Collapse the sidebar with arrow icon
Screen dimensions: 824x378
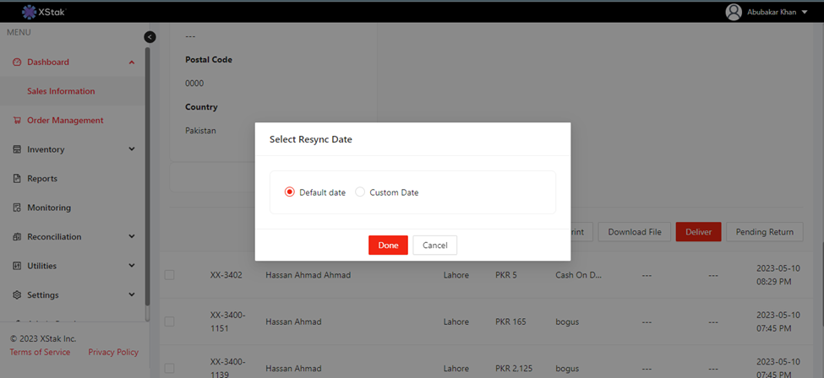pos(150,37)
